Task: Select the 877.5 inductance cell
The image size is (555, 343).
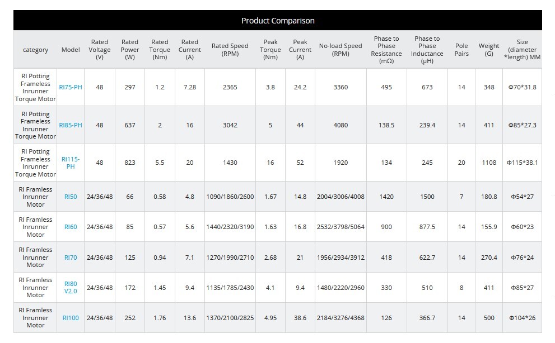Action: coord(427,227)
